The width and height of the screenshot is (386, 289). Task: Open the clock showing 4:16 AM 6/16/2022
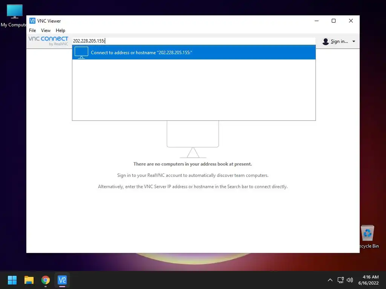368,280
